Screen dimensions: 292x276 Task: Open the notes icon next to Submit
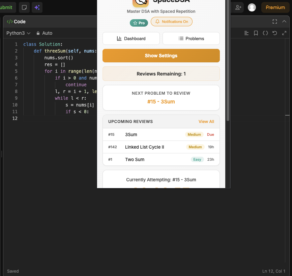tap(24, 7)
